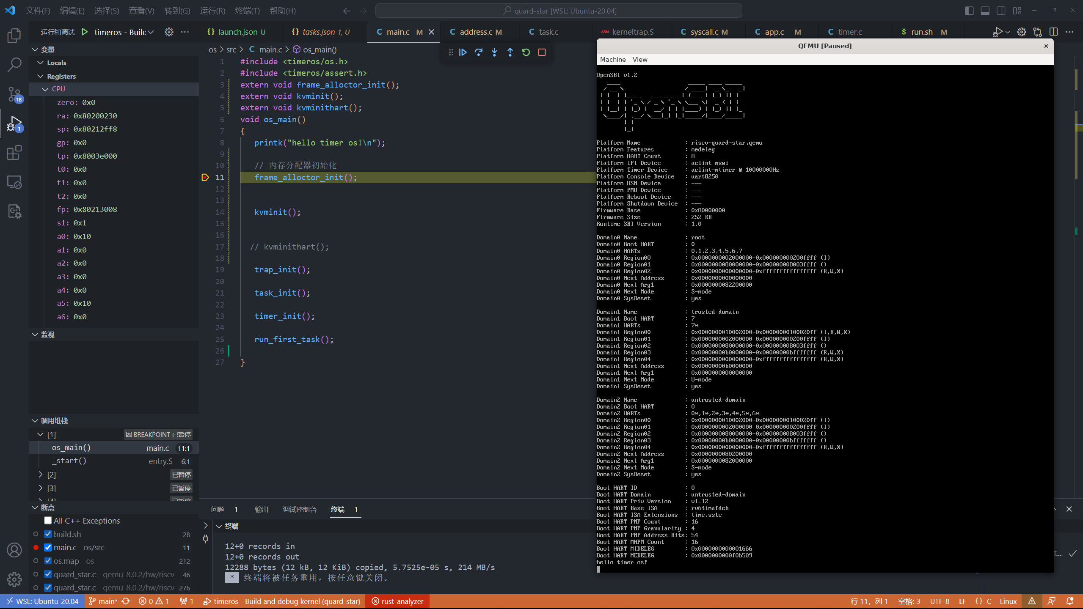Expand the 监视 watch panel
The width and height of the screenshot is (1083, 609).
tap(34, 334)
